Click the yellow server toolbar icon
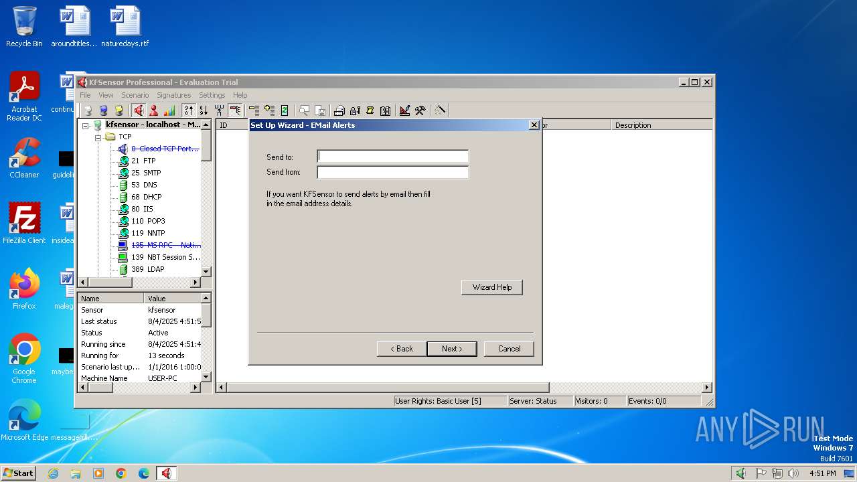The width and height of the screenshot is (857, 482). click(119, 110)
